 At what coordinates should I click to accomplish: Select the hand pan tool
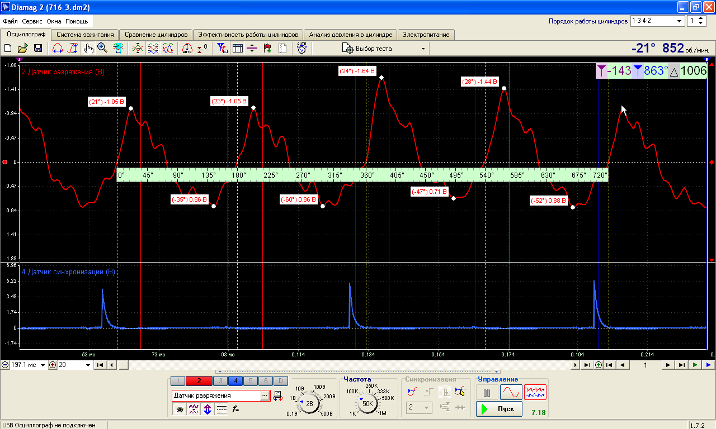point(88,49)
